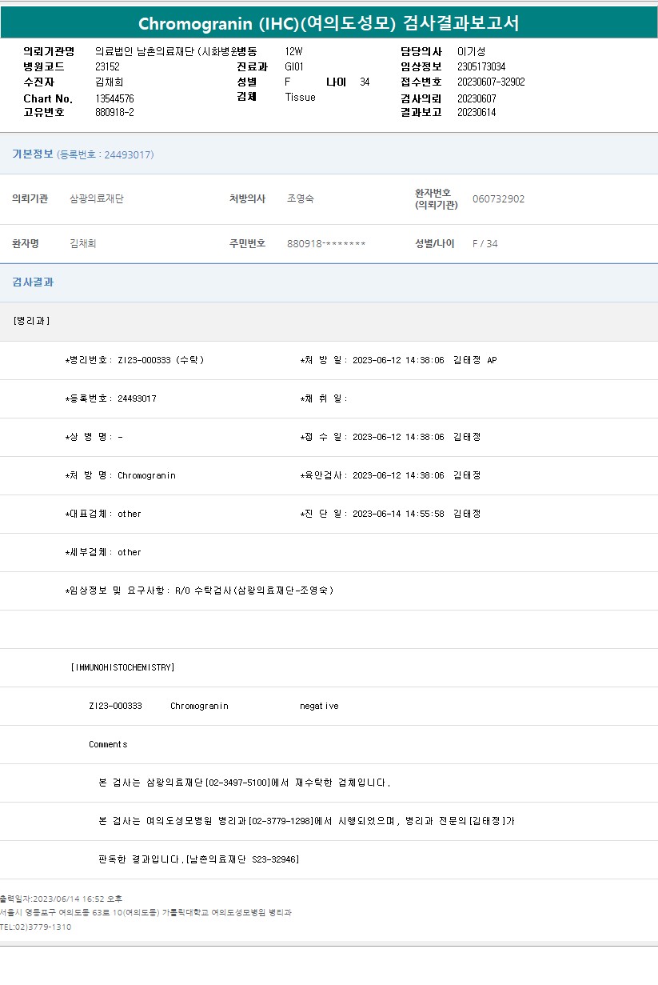The height and width of the screenshot is (985, 658).
Task: Click the Chart No. value 13544576
Action: (x=114, y=98)
